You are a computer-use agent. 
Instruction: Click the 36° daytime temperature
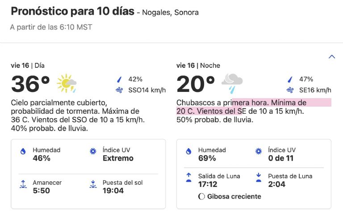(30, 84)
